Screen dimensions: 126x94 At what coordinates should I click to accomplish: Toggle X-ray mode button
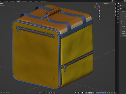tap(86, 93)
